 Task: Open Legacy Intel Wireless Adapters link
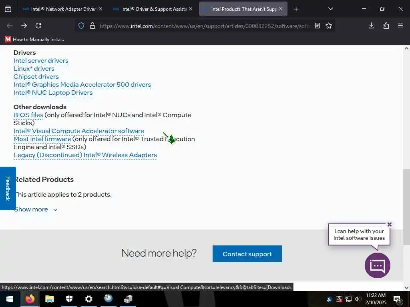[x=85, y=155]
